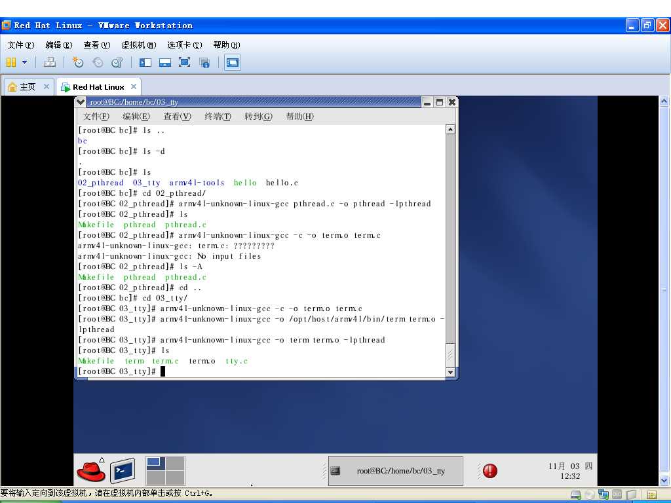Open VMware 帮助(H) menu
The width and height of the screenshot is (671, 503).
tap(226, 45)
